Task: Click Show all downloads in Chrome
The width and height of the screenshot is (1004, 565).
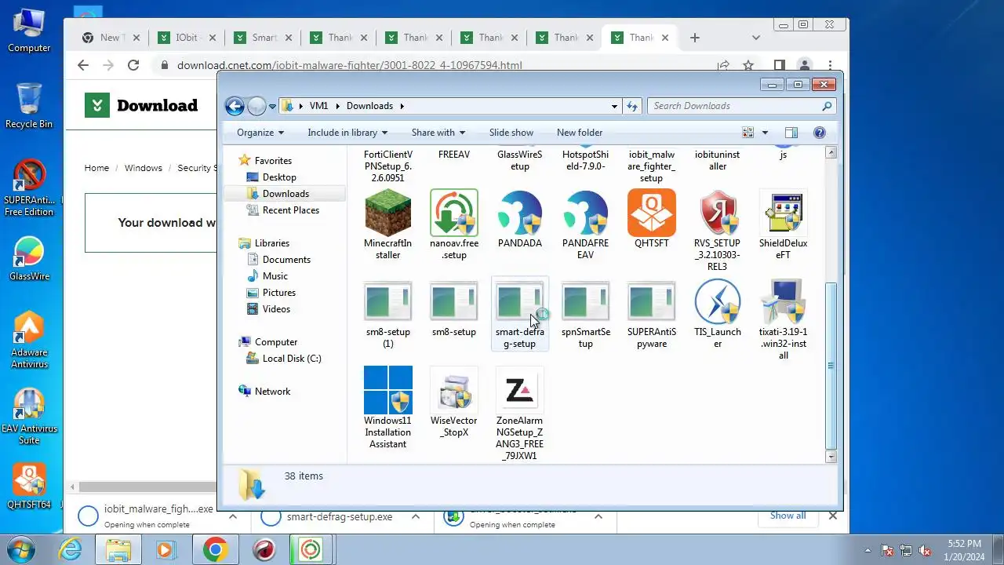Action: click(x=788, y=516)
